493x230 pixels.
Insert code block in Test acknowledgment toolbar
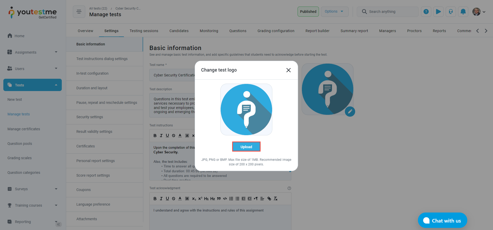click(x=225, y=199)
